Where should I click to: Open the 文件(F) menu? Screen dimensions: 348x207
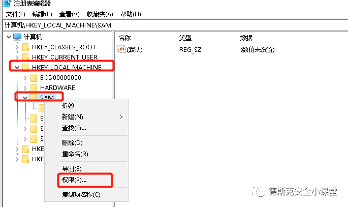pos(15,14)
